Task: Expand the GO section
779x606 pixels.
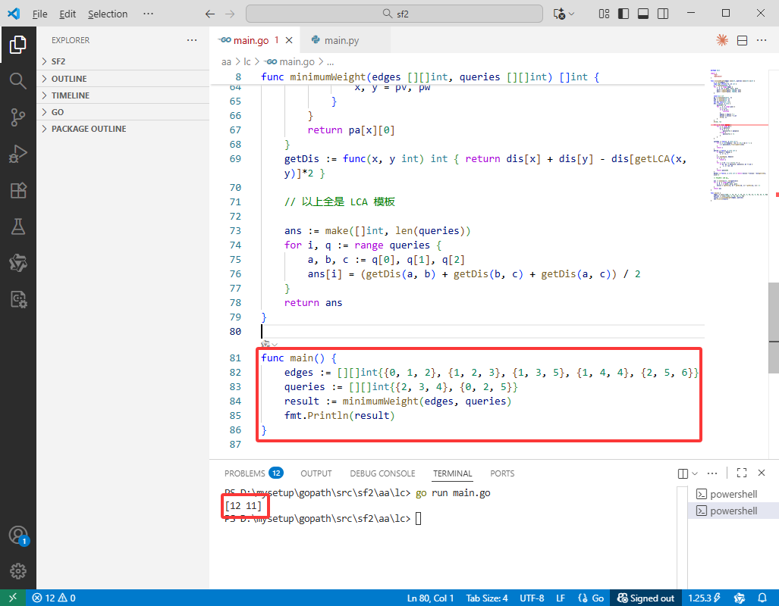Action: tap(123, 112)
